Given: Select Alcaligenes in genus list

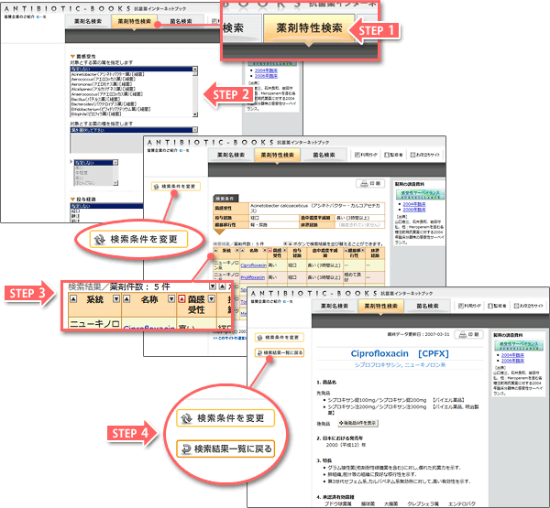Looking at the screenshot, I should click(x=131, y=89).
